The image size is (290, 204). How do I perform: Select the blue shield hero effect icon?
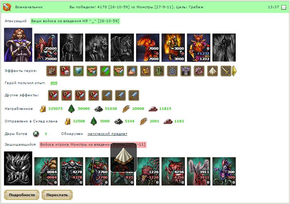click(79, 71)
